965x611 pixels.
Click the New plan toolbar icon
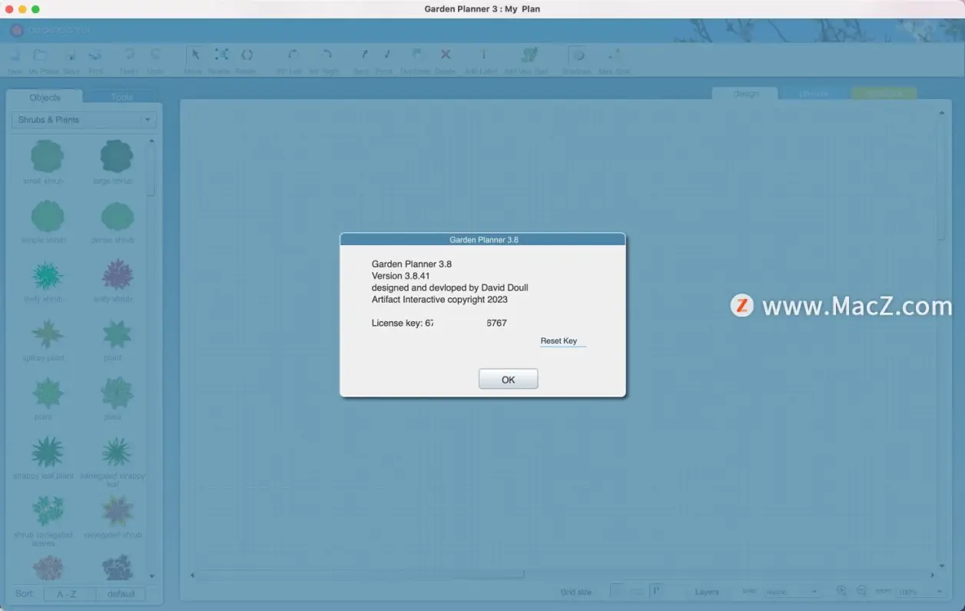(x=15, y=55)
